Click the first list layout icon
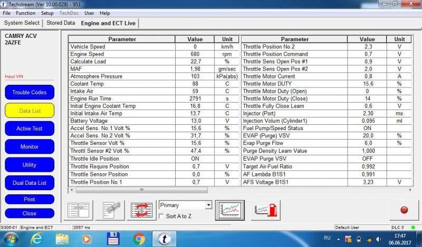Screen dimensions: 422x247 point(80,210)
